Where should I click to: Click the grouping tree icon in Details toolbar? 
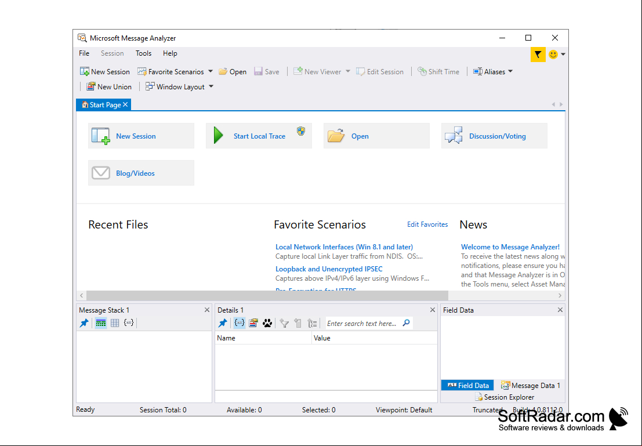pyautogui.click(x=313, y=323)
